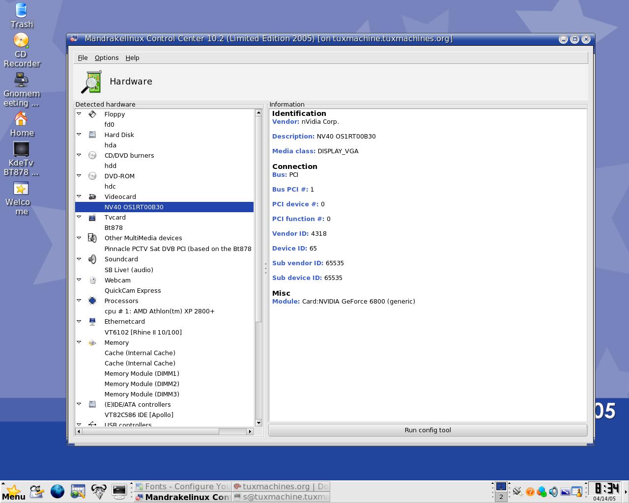629x503 pixels.
Task: Open the Trash desktop icon
Action: [x=21, y=10]
